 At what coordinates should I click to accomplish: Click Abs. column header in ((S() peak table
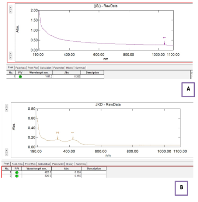point(67,73)
